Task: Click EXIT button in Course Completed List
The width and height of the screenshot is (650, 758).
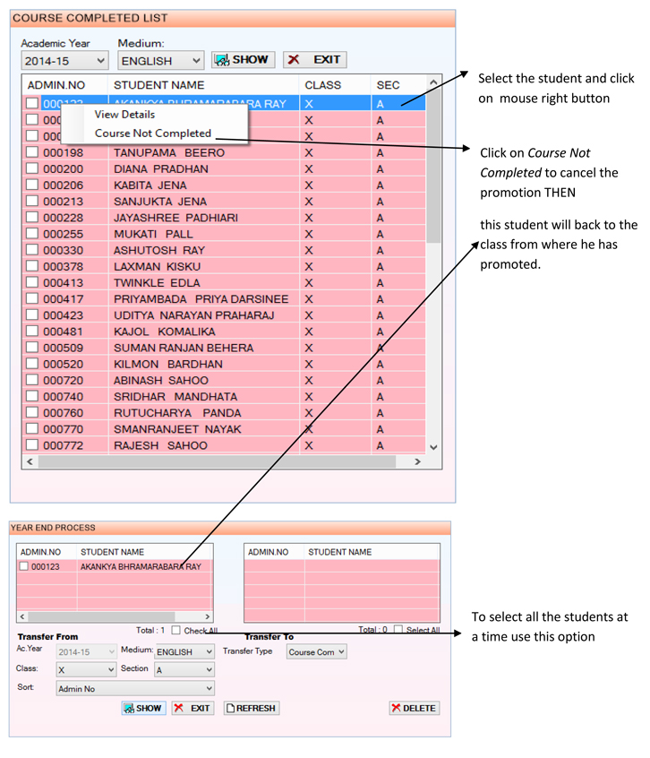Action: coord(315,60)
